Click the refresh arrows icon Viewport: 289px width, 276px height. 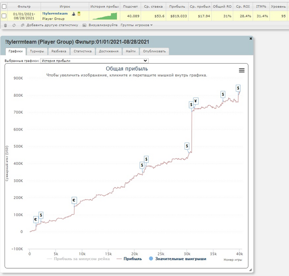[14, 25]
